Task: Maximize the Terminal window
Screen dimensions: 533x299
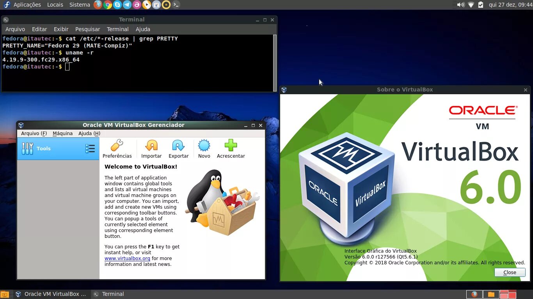Action: 265,20
